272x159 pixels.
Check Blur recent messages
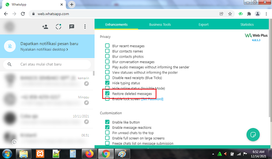coord(107,46)
